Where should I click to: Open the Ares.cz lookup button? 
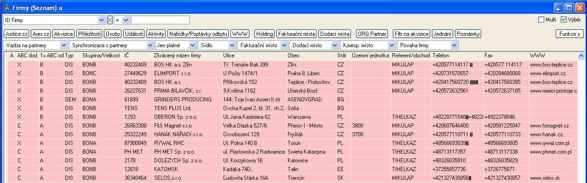tap(40, 34)
